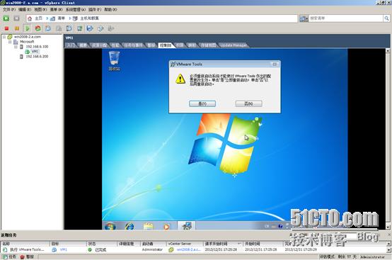The height and width of the screenshot is (260, 392).
Task: Click the recent tasks scrollbar down arrow
Action: tap(388, 250)
